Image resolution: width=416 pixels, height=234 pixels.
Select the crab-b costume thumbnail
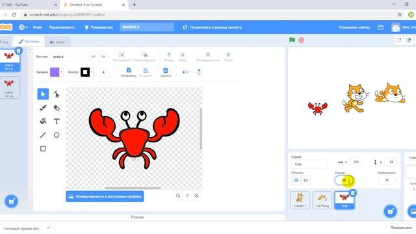coord(9,88)
